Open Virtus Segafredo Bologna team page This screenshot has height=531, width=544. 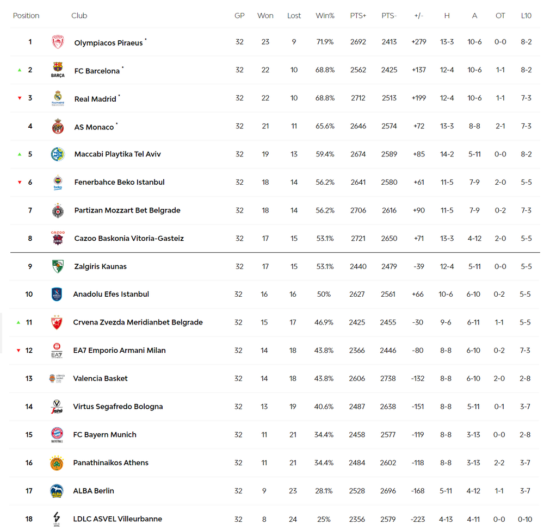pos(118,407)
